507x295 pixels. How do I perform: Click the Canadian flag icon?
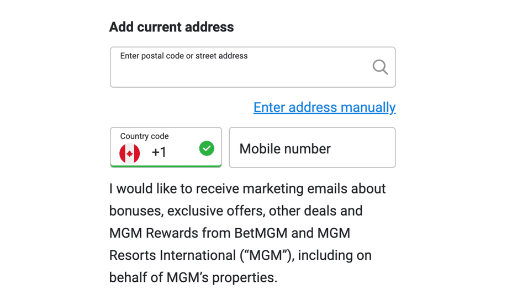tap(130, 153)
